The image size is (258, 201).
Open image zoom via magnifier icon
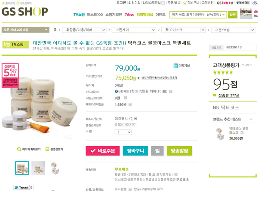coord(19,149)
